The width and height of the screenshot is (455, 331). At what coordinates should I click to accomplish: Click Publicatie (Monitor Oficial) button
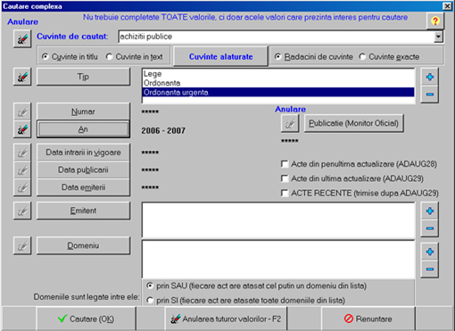(354, 123)
